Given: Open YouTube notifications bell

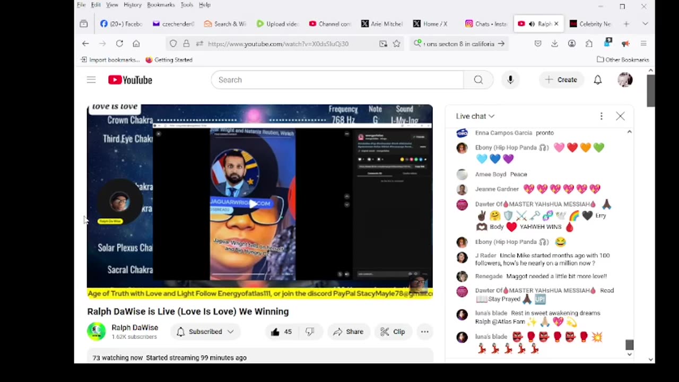Looking at the screenshot, I should (598, 80).
